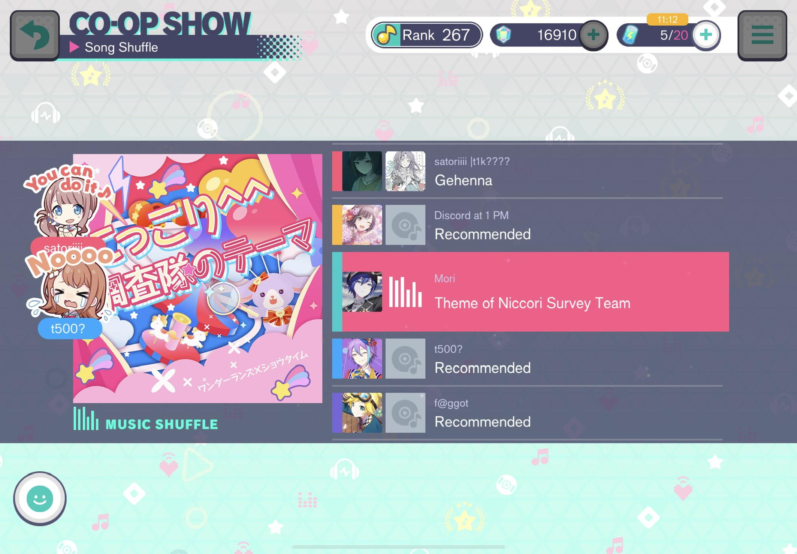
Task: Refill live boost energy with plus
Action: [x=706, y=35]
